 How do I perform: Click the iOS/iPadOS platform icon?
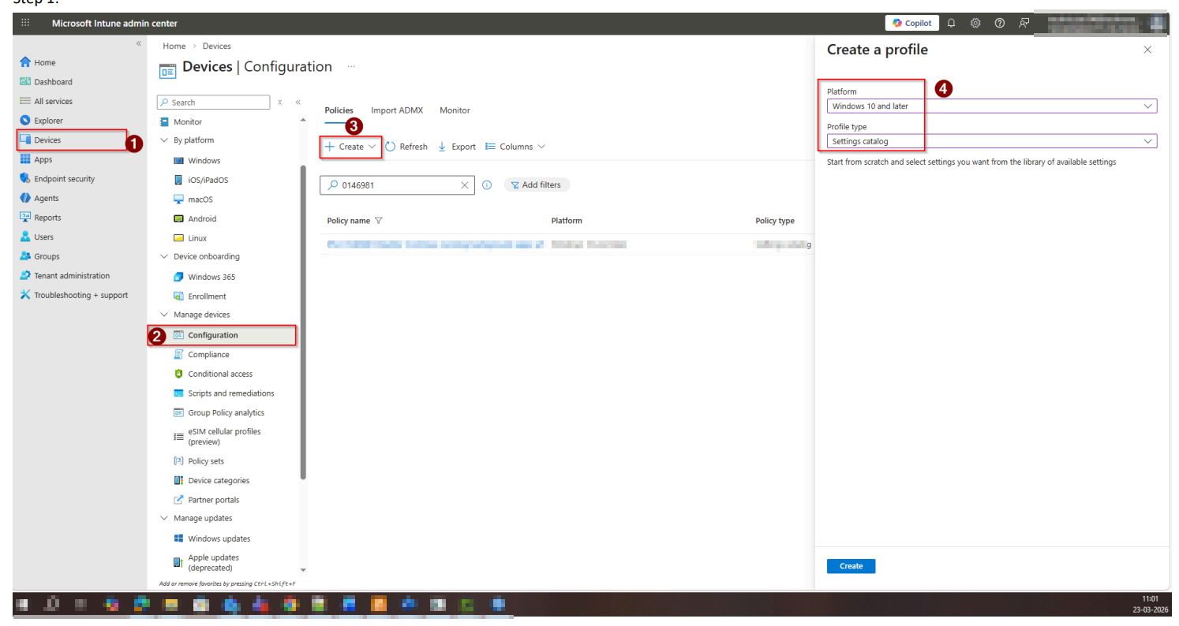[x=178, y=180]
